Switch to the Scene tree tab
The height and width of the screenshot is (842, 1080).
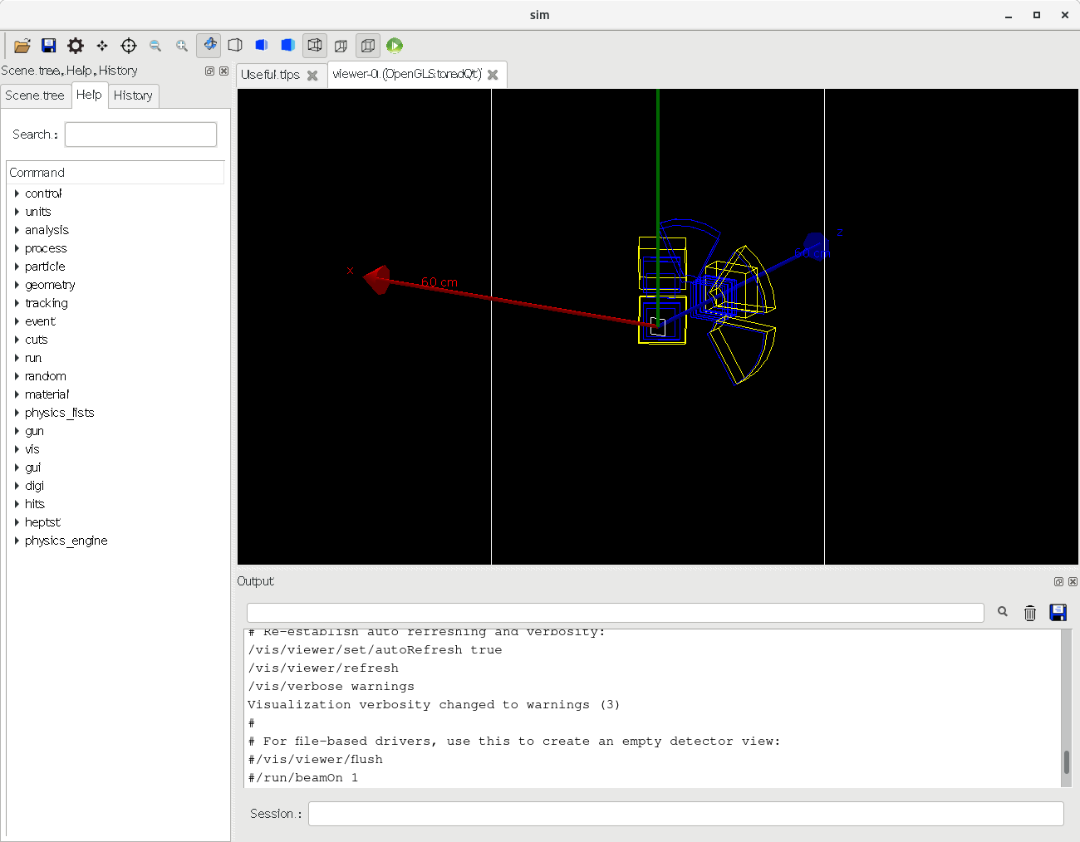pyautogui.click(x=35, y=95)
